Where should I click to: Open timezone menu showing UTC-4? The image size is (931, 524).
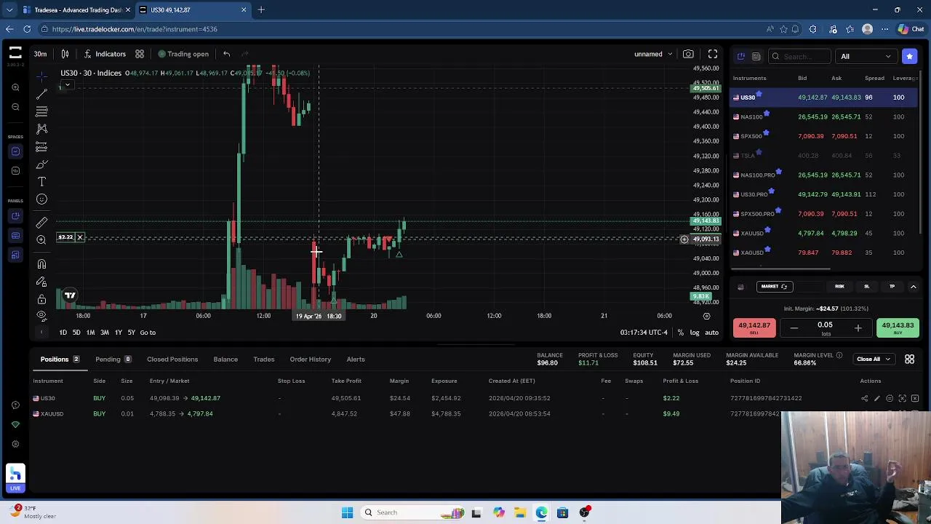coord(644,333)
